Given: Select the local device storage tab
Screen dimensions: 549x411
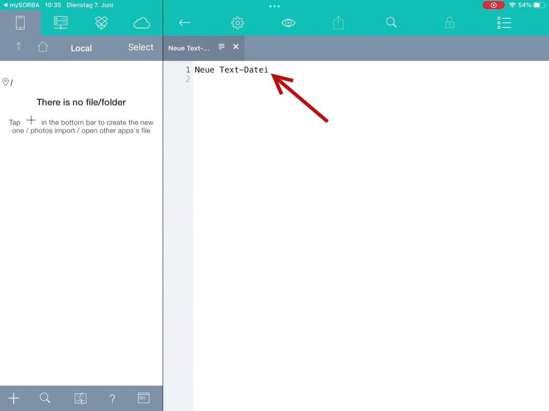Looking at the screenshot, I should point(20,23).
